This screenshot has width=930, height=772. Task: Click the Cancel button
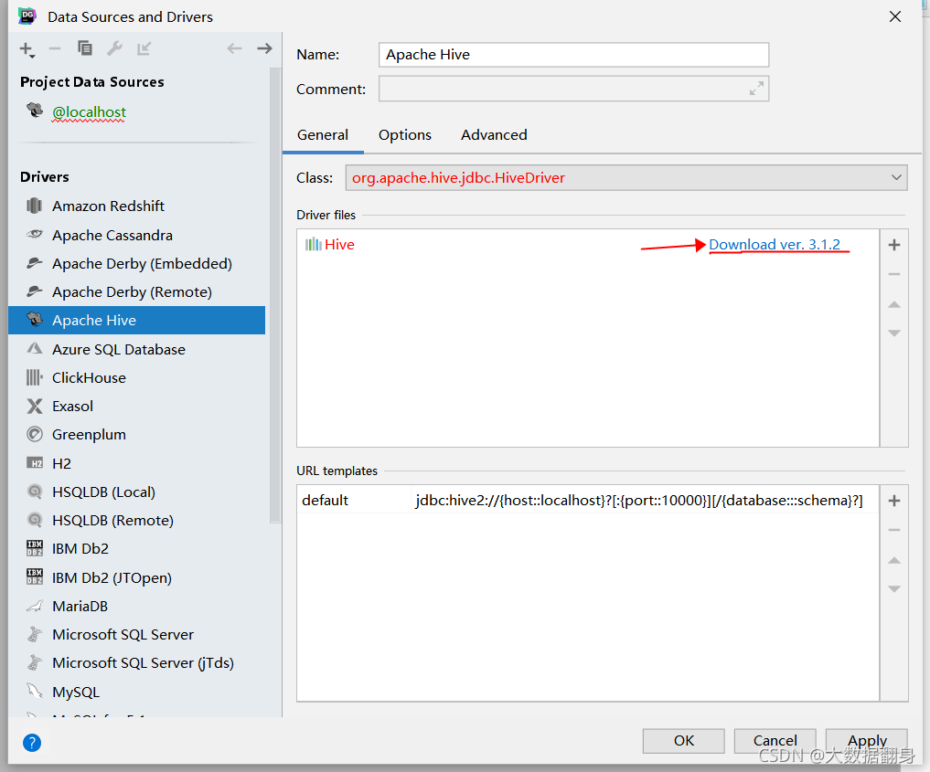(775, 741)
